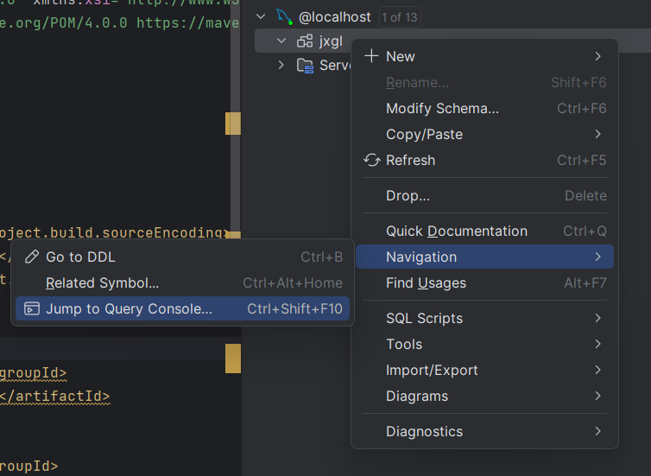Click the Ctrl+Shift+F10 shortcut text
The image size is (651, 476).
294,308
